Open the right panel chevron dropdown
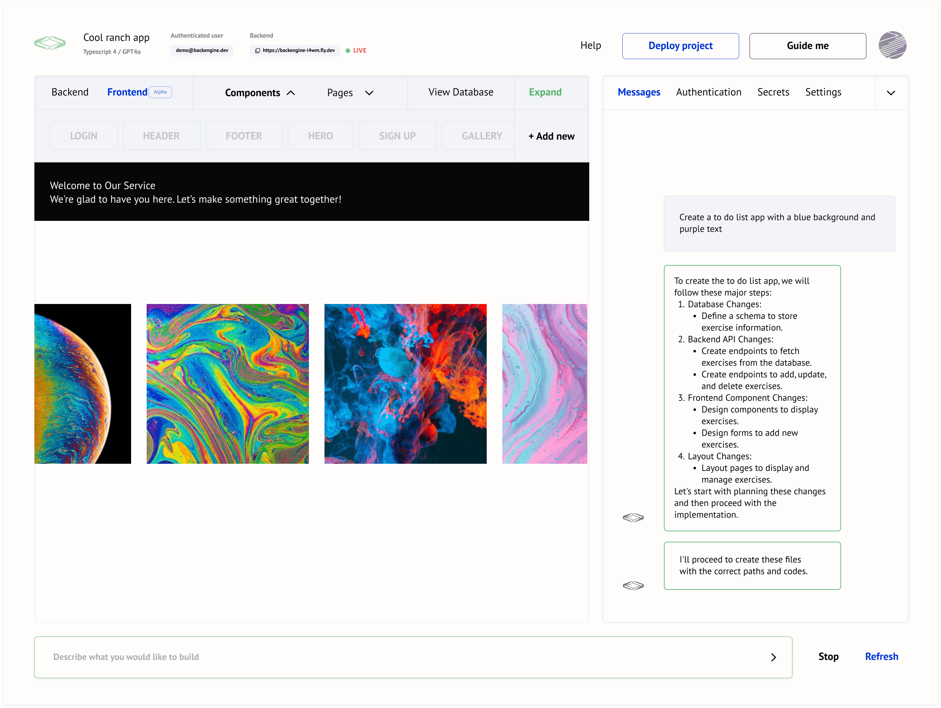 pyautogui.click(x=890, y=93)
